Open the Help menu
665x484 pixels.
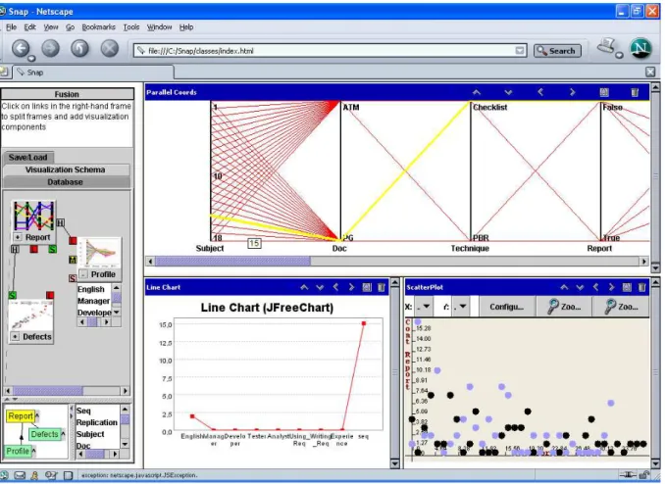coord(186,27)
